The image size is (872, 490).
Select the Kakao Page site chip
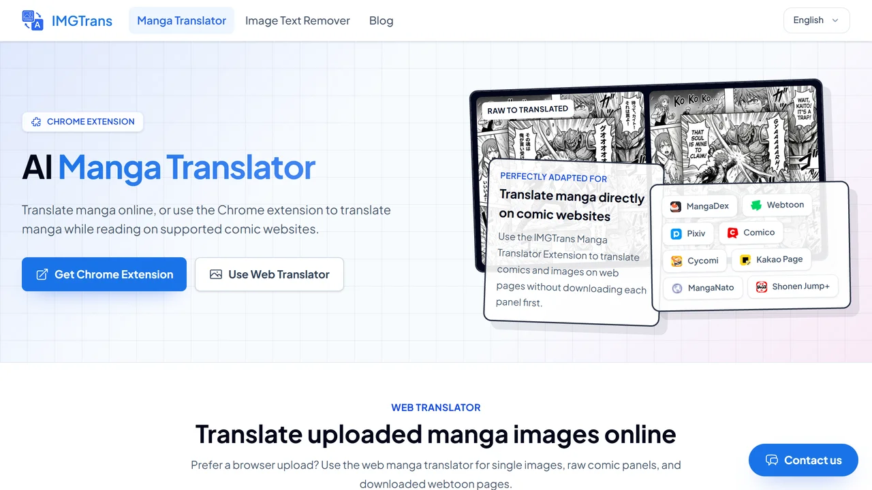point(771,259)
